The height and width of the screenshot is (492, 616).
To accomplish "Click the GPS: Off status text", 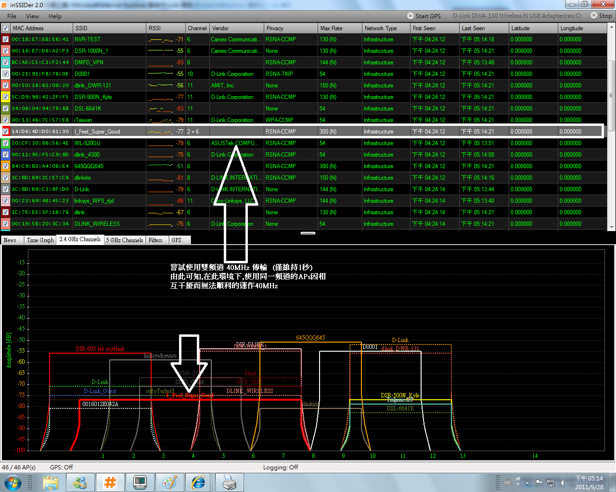I will (62, 467).
